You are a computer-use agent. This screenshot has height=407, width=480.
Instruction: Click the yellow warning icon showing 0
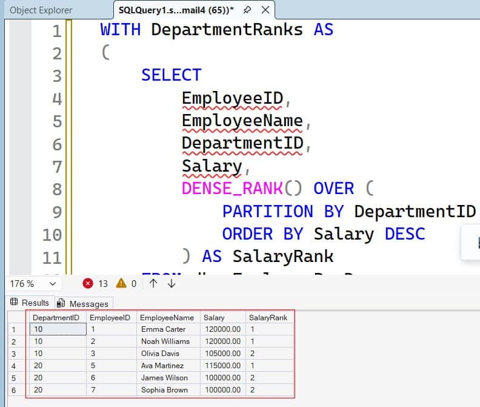[121, 283]
